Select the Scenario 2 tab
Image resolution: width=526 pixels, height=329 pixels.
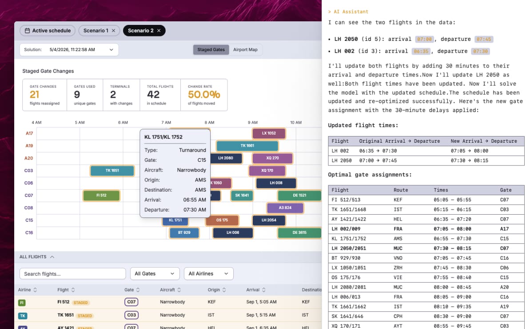[140, 31]
